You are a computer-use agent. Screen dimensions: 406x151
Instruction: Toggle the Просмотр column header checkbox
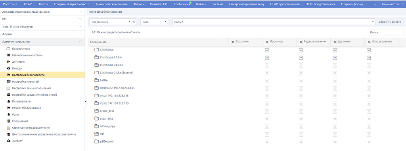(267, 42)
